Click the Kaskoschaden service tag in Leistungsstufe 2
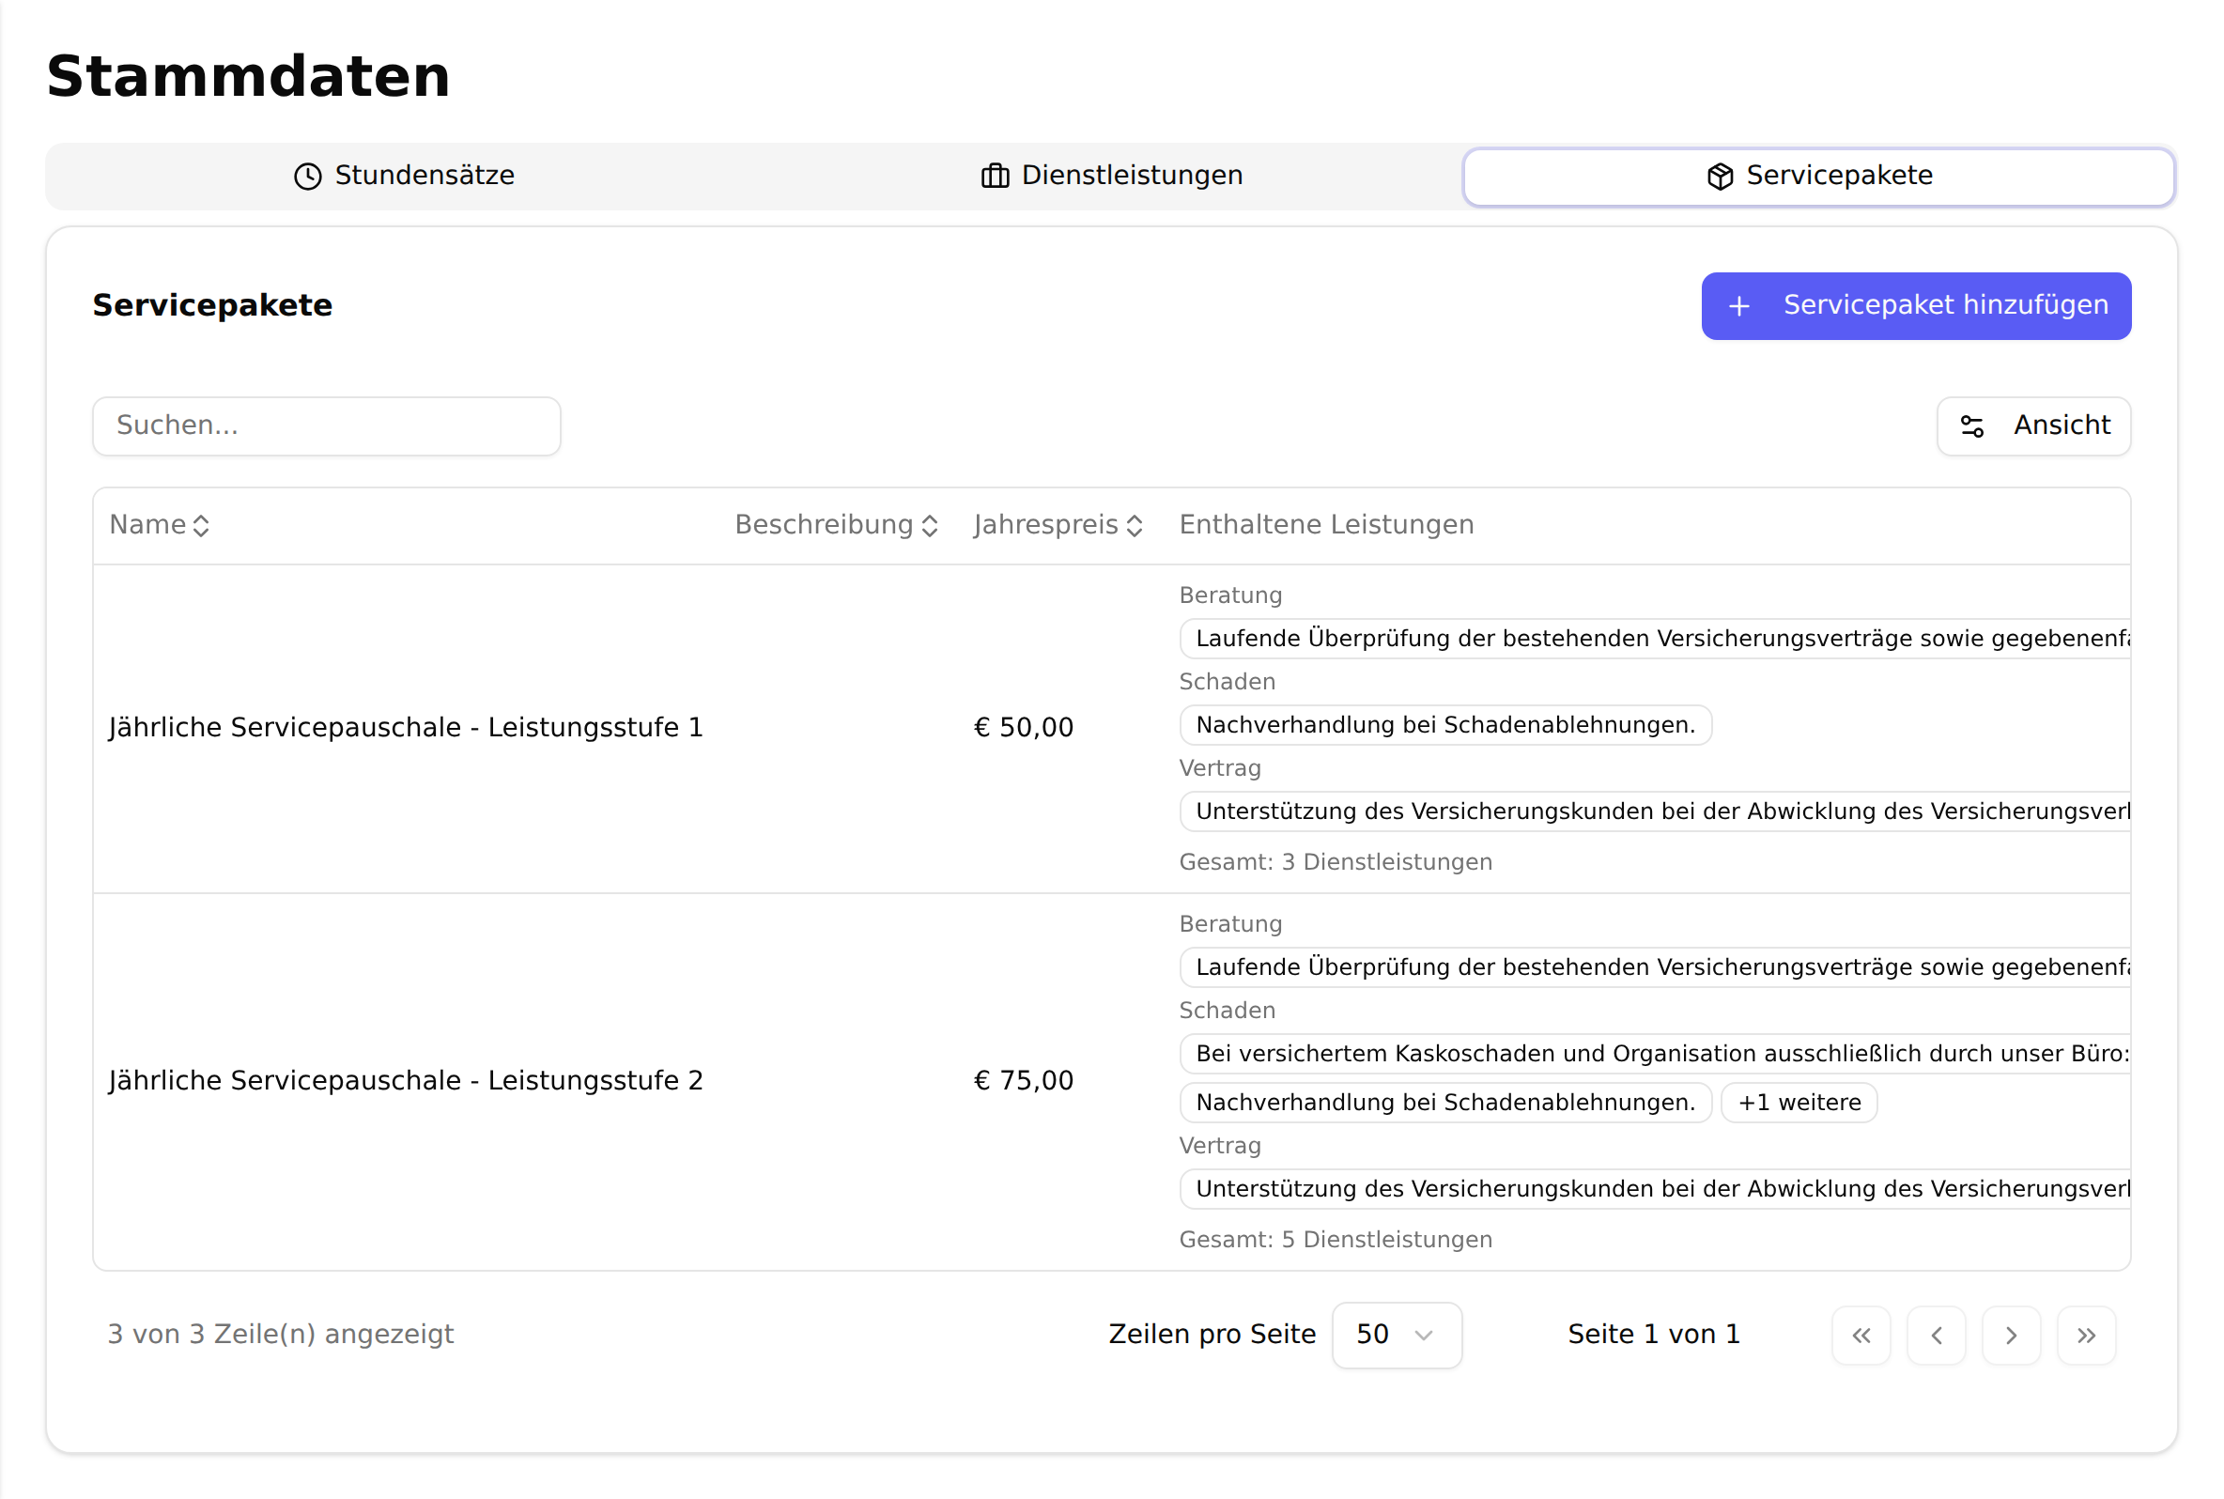Screen dimensions: 2224x1499 pos(1654,1054)
